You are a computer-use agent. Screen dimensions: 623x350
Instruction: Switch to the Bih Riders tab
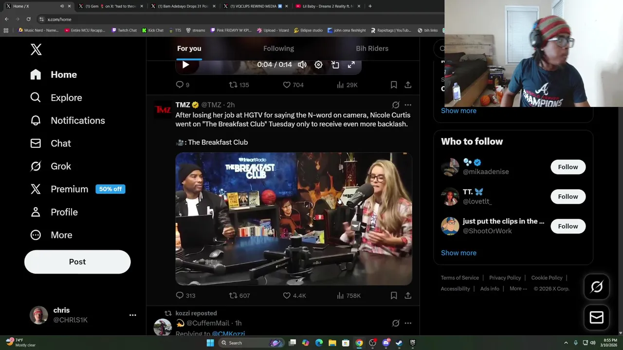tap(372, 49)
